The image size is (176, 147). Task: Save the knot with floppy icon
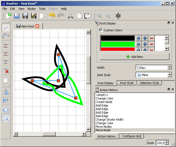(x=25, y=16)
